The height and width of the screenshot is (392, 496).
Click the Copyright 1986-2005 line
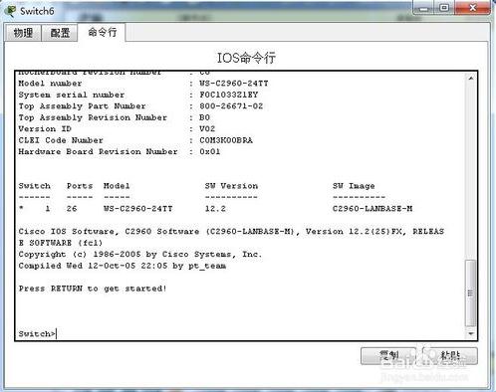(140, 255)
